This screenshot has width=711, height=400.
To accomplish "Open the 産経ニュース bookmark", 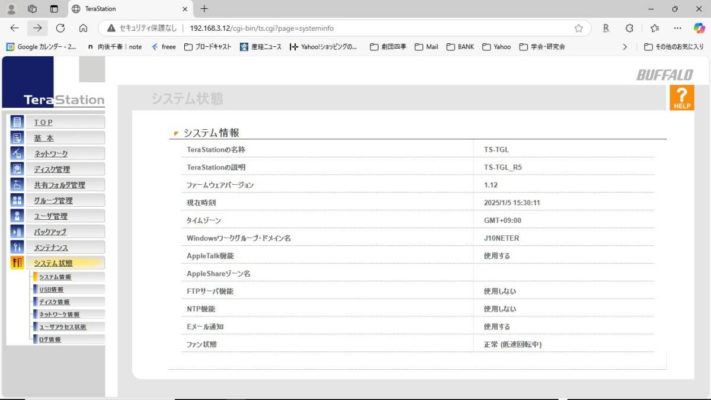I will point(261,46).
